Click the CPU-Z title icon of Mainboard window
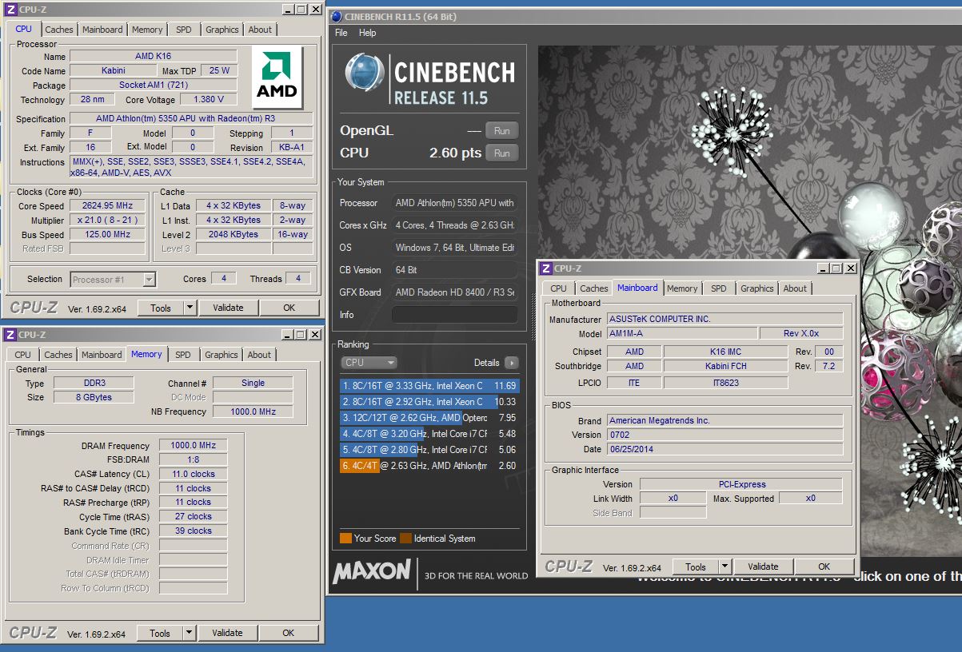Image resolution: width=962 pixels, height=652 pixels. tap(546, 268)
